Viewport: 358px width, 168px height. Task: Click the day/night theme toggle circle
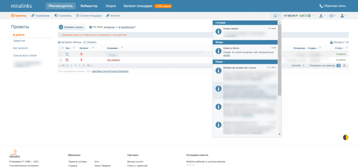pos(346,138)
